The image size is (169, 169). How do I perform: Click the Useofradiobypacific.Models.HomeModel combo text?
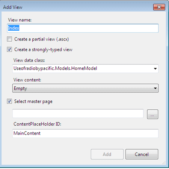pyautogui.click(x=55, y=69)
